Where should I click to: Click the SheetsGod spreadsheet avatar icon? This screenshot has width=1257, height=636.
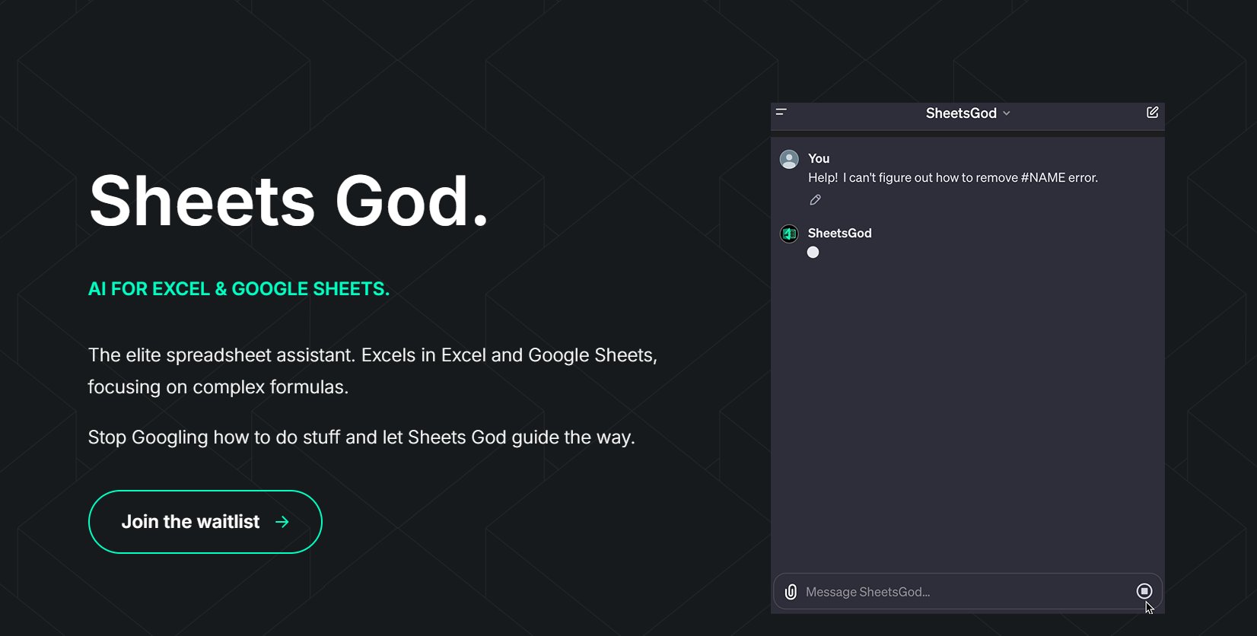(x=789, y=234)
